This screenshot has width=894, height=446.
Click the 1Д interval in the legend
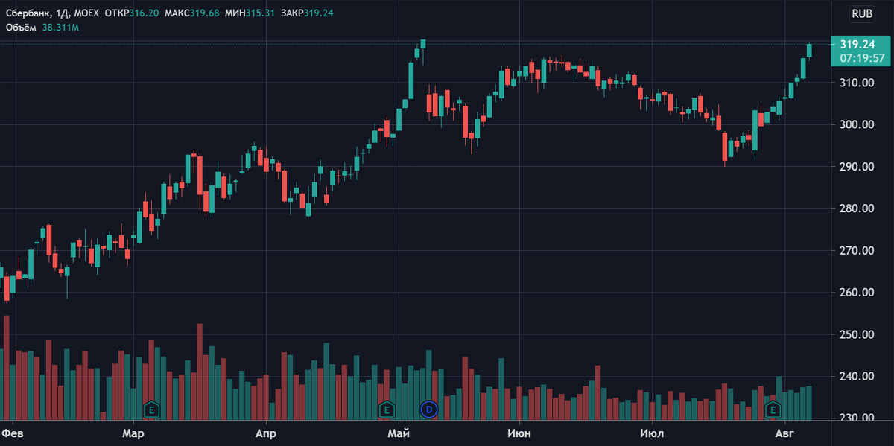[x=62, y=13]
